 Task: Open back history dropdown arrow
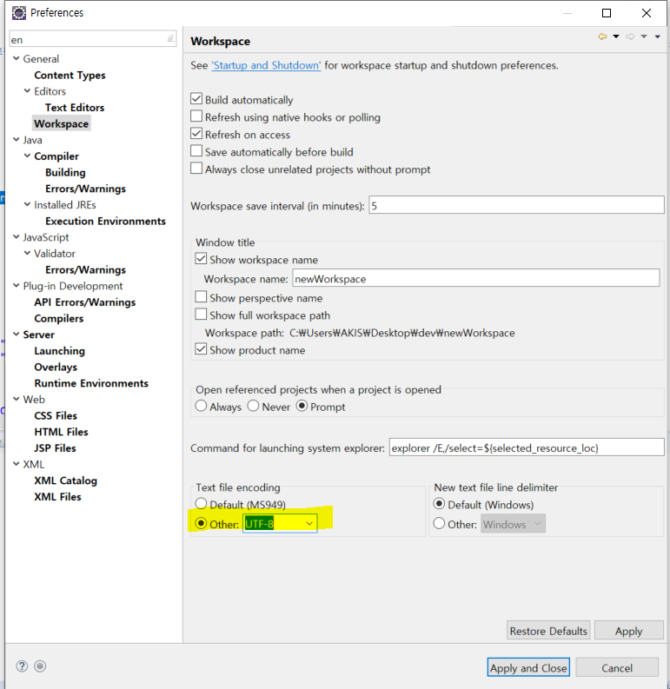click(616, 36)
